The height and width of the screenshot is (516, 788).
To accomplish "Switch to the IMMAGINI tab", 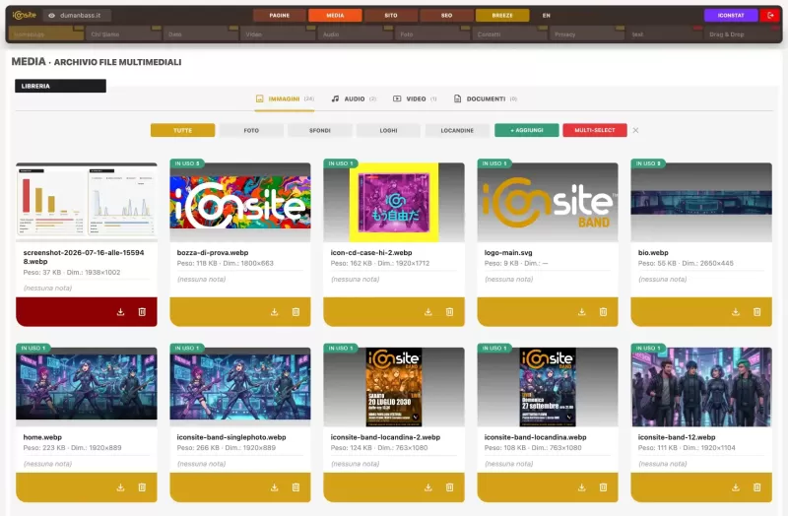I will (x=285, y=99).
